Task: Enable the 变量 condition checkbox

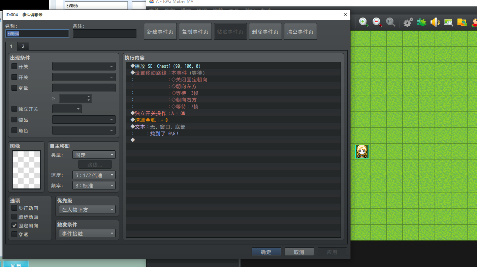Action: click(14, 88)
